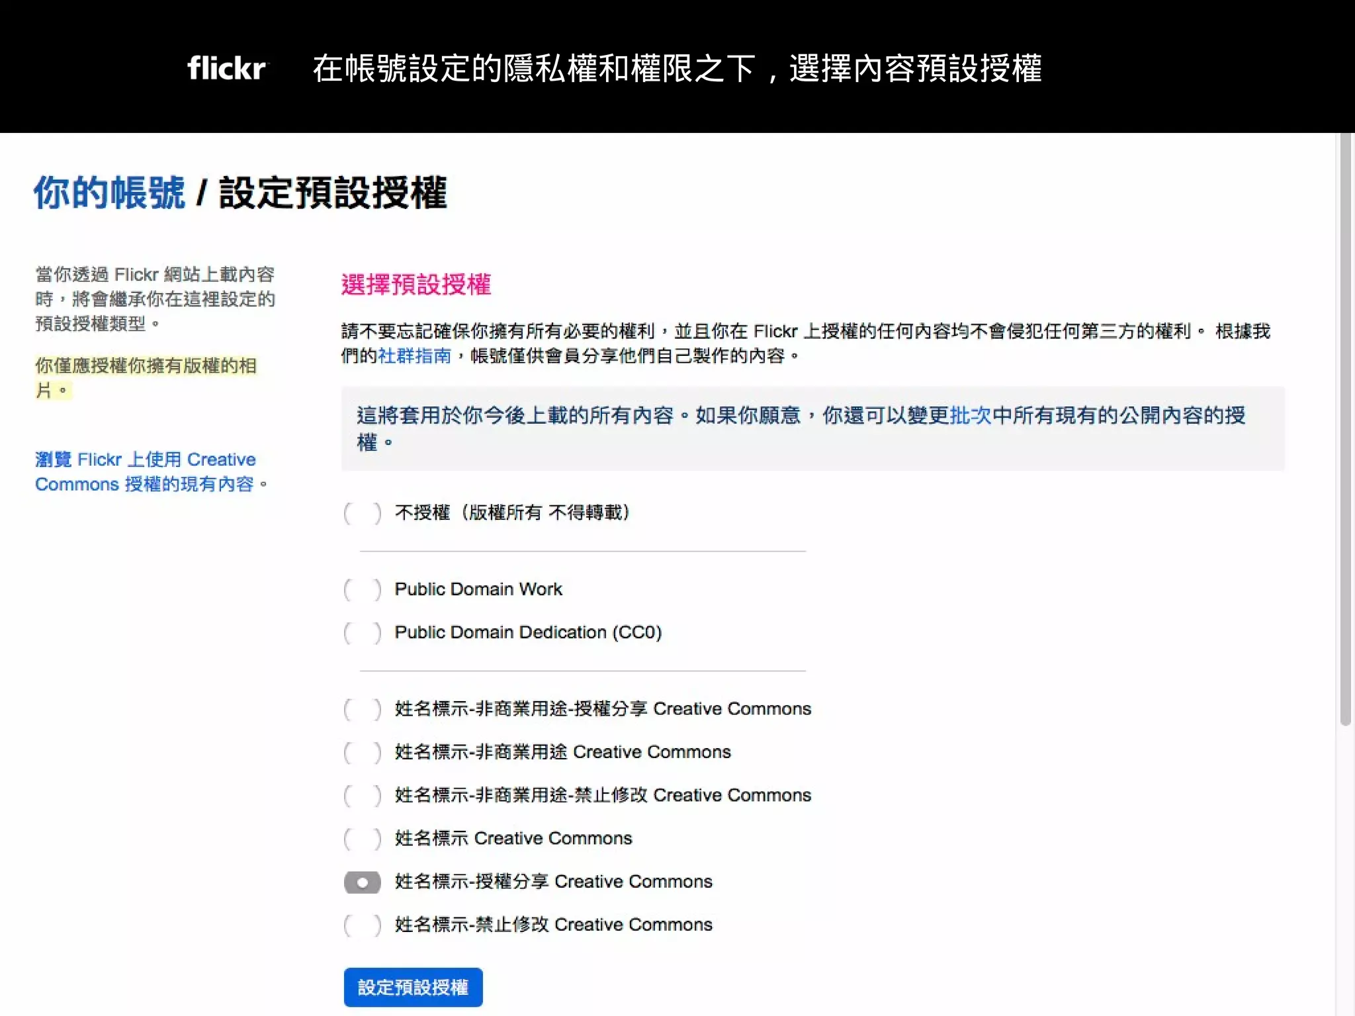Select the 姓名標示 Creative Commons radio option

pyautogui.click(x=362, y=839)
